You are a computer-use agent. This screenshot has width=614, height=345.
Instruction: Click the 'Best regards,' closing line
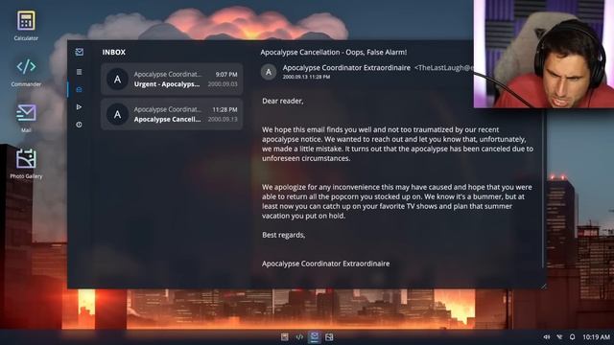pos(284,235)
